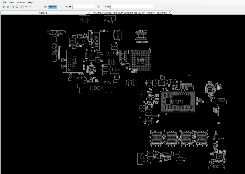Open the View menu
The width and height of the screenshot is (245, 174).
pos(12,2)
